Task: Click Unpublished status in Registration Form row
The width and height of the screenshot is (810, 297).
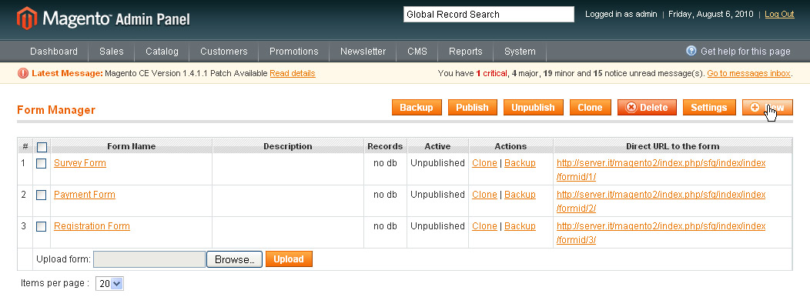Action: tap(437, 225)
